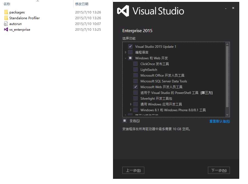Click the date 2015/7/10 13:25

coord(88,29)
